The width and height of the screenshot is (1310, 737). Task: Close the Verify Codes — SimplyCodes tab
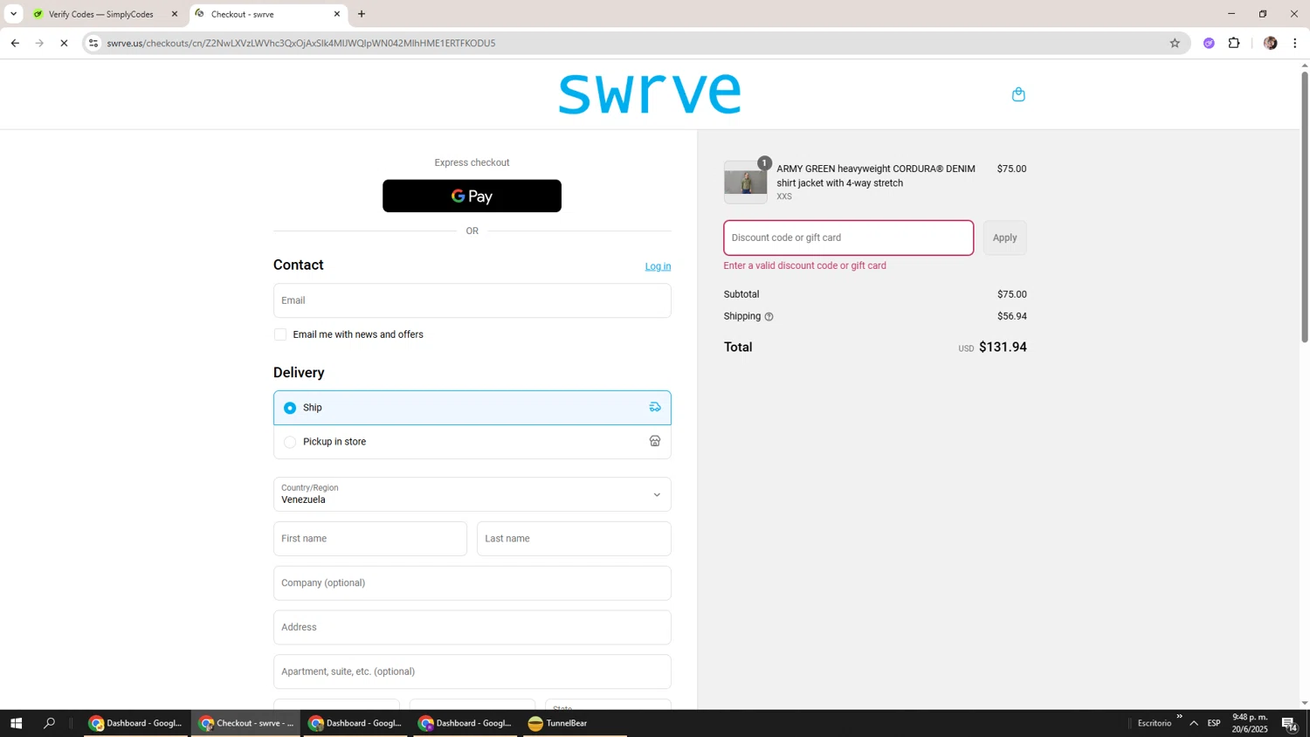coord(174,14)
